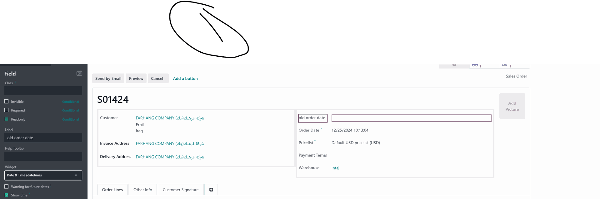This screenshot has height=199, width=600.
Task: Open the Invoice Address FARHANG COMPANY link
Action: tap(170, 144)
